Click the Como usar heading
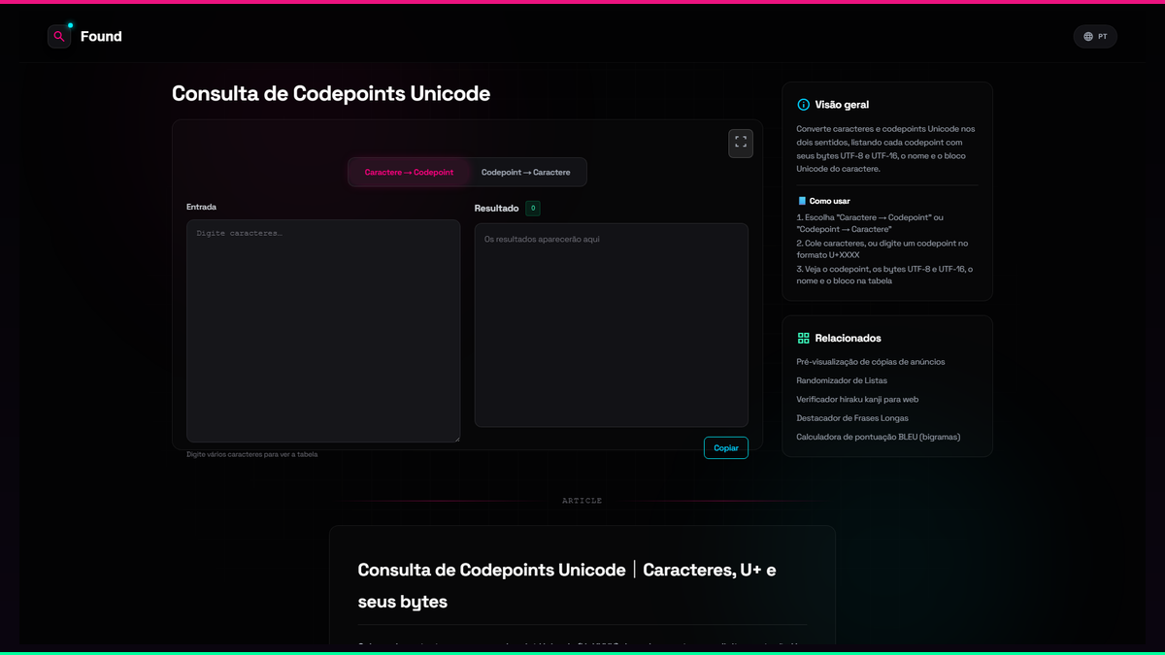Image resolution: width=1165 pixels, height=655 pixels. click(x=830, y=201)
